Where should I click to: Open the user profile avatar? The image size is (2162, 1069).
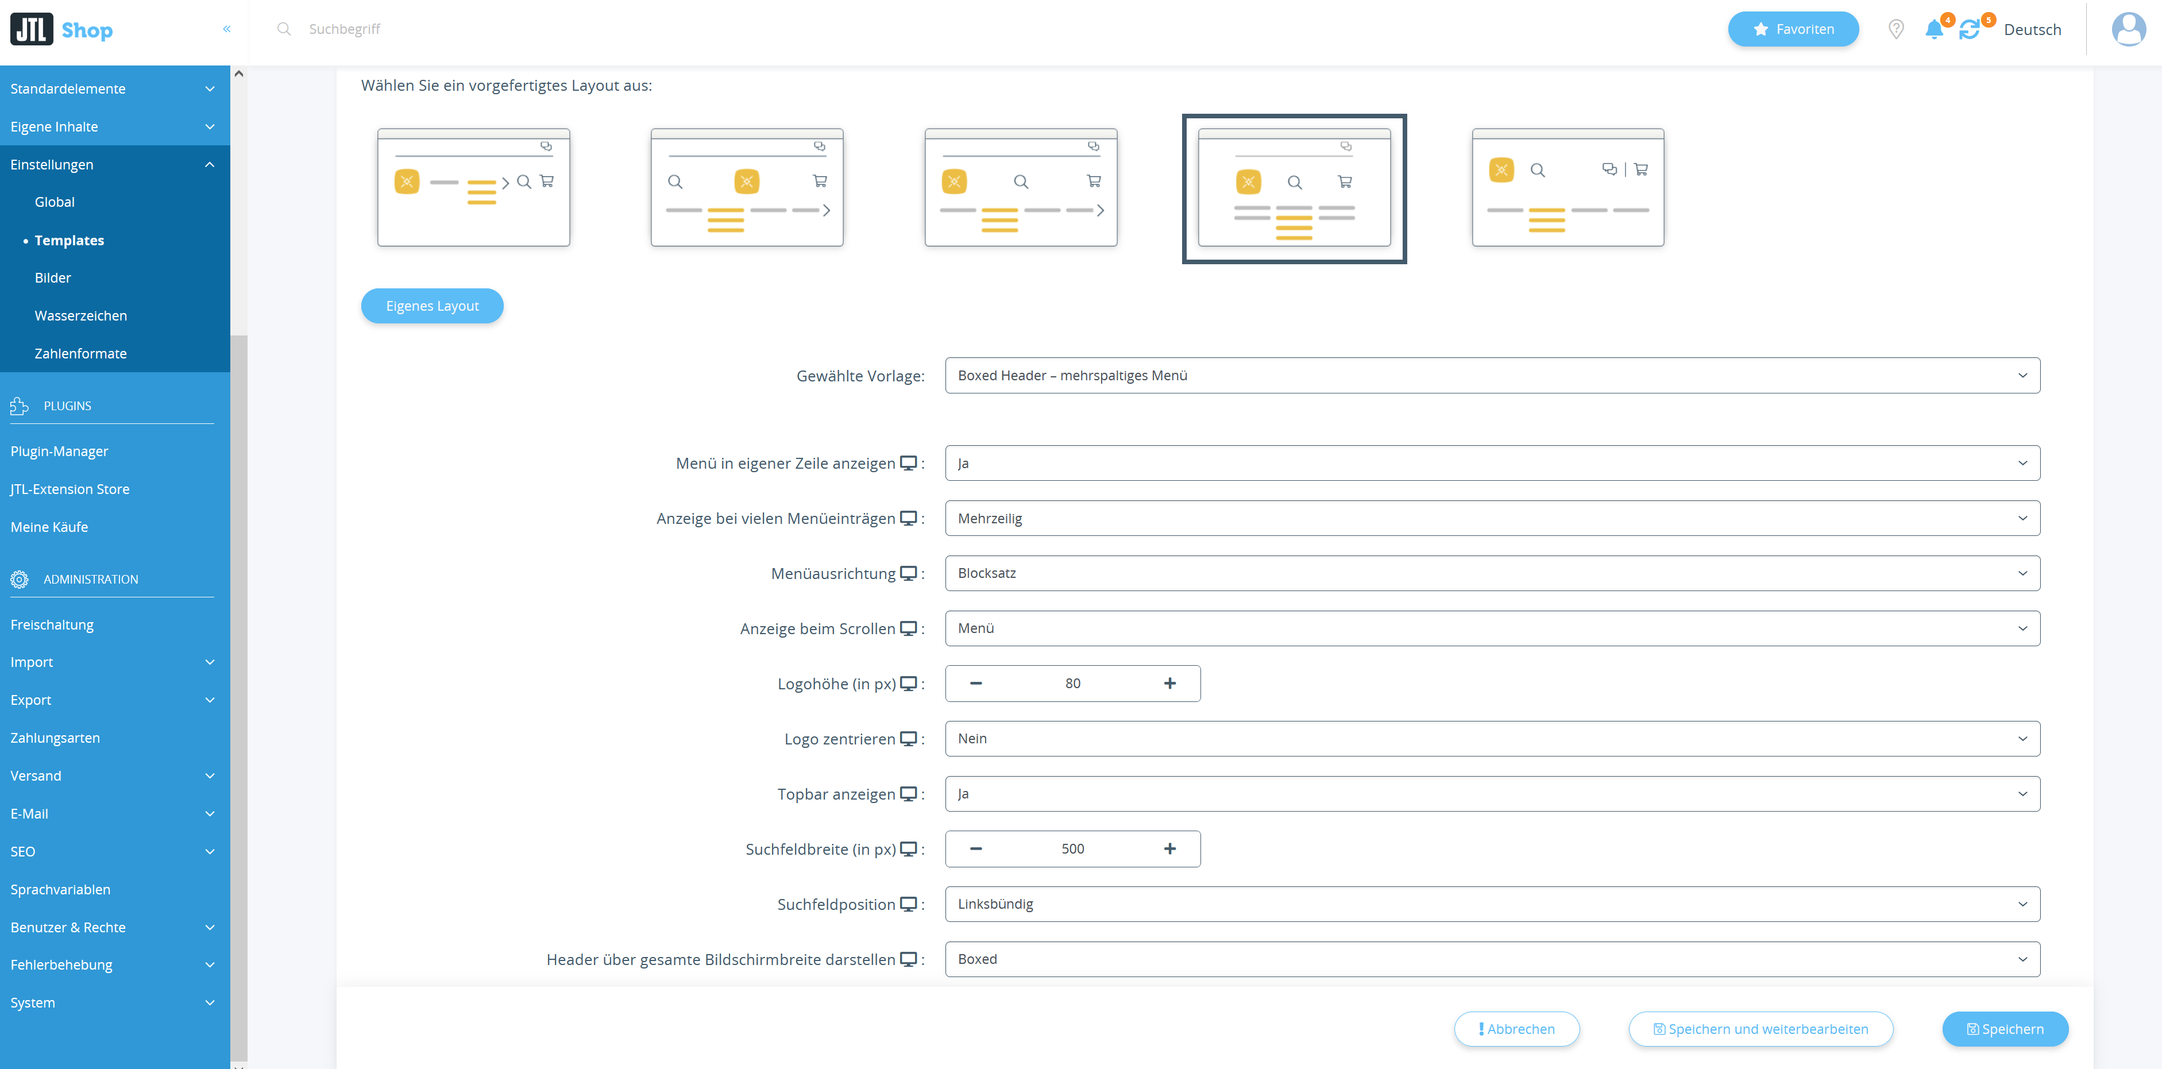2128,29
